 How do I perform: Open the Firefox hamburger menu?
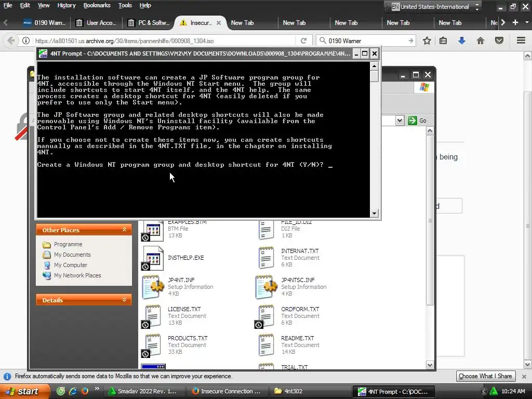[x=521, y=41]
